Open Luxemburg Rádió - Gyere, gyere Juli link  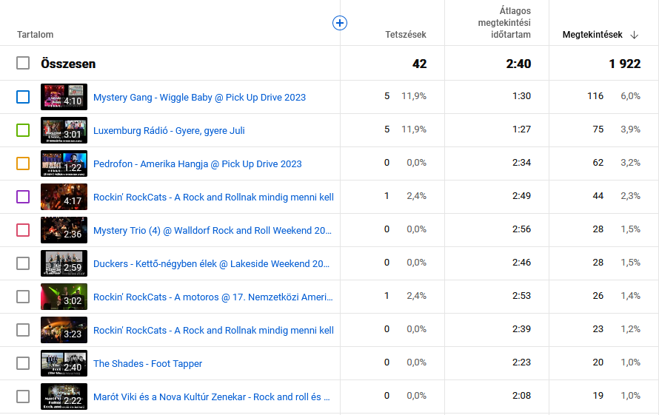pyautogui.click(x=169, y=131)
